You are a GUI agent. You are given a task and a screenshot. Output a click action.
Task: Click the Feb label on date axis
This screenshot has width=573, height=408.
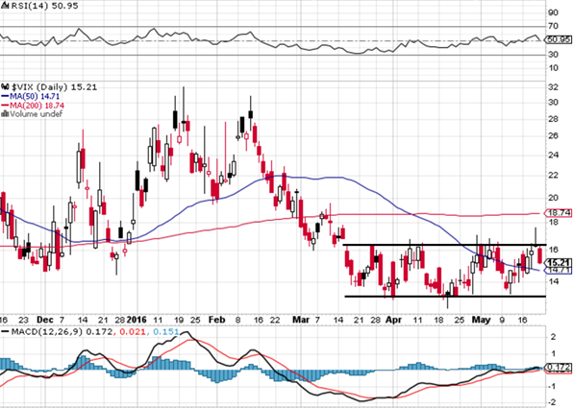click(x=217, y=320)
